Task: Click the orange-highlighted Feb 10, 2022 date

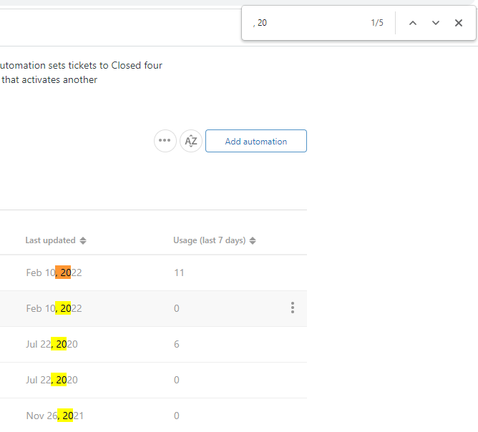Action: coord(54,273)
